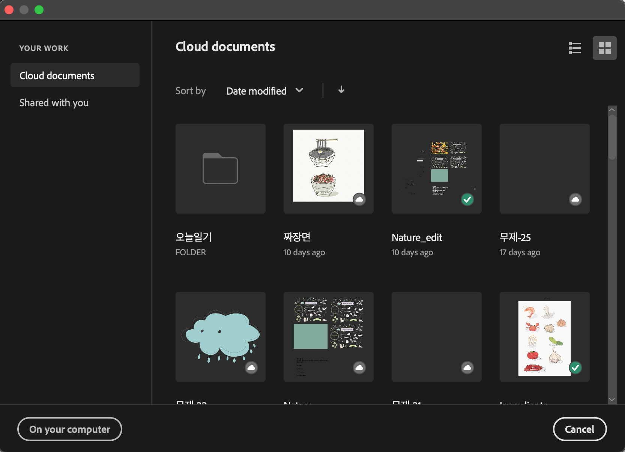Click cloud status icon on 짜장면
This screenshot has height=452, width=625.
(359, 199)
